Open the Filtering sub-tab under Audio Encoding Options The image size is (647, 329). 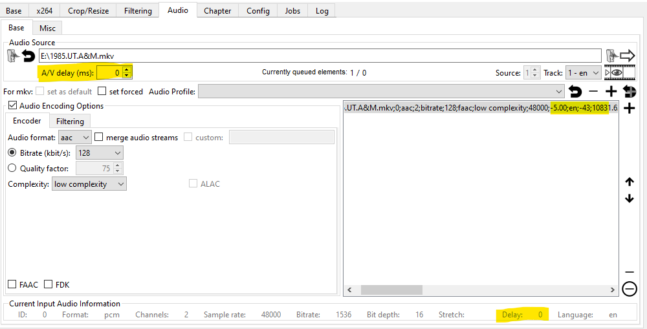pyautogui.click(x=70, y=121)
